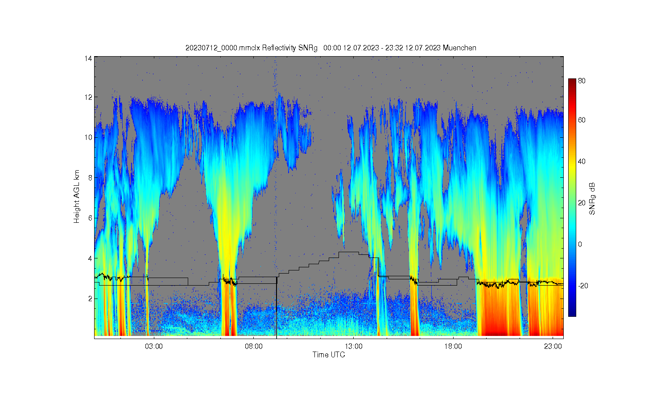Click the colorbar label '0'
The width and height of the screenshot is (669, 401).
click(580, 244)
